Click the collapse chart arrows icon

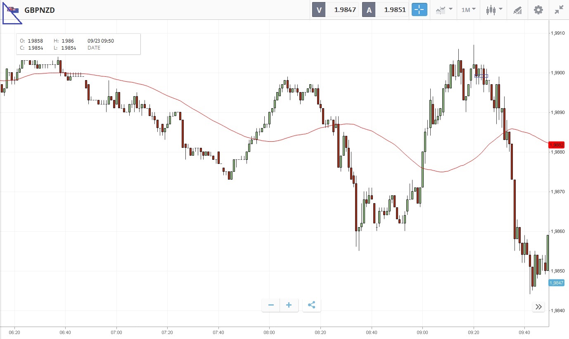(x=559, y=10)
